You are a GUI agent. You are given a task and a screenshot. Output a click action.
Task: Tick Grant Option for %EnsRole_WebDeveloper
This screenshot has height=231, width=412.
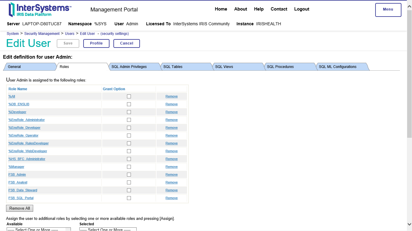point(129,151)
